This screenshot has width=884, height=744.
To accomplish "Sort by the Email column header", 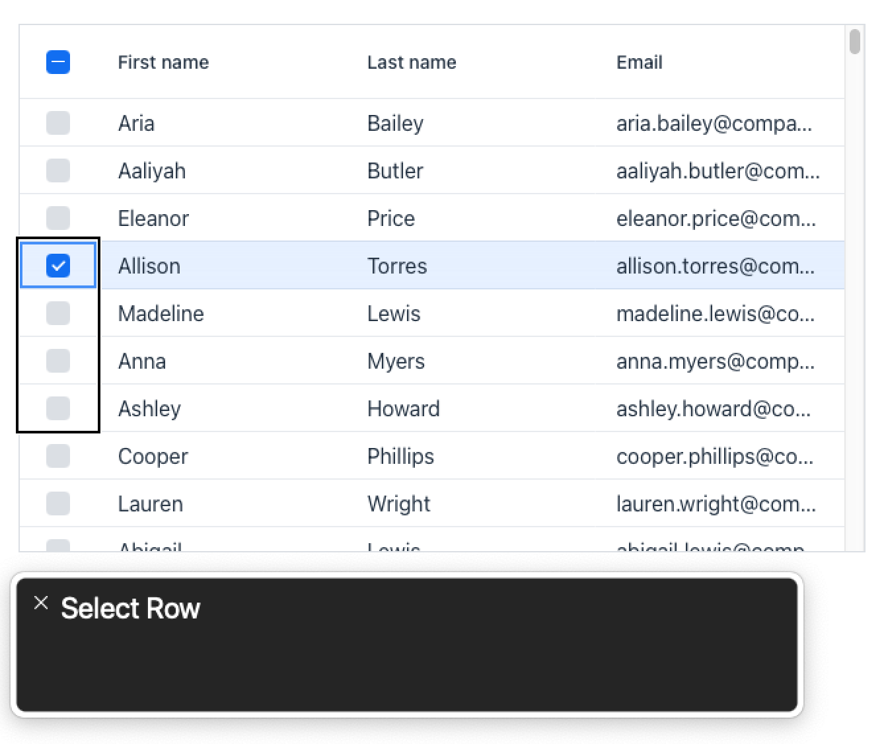I will (x=639, y=61).
